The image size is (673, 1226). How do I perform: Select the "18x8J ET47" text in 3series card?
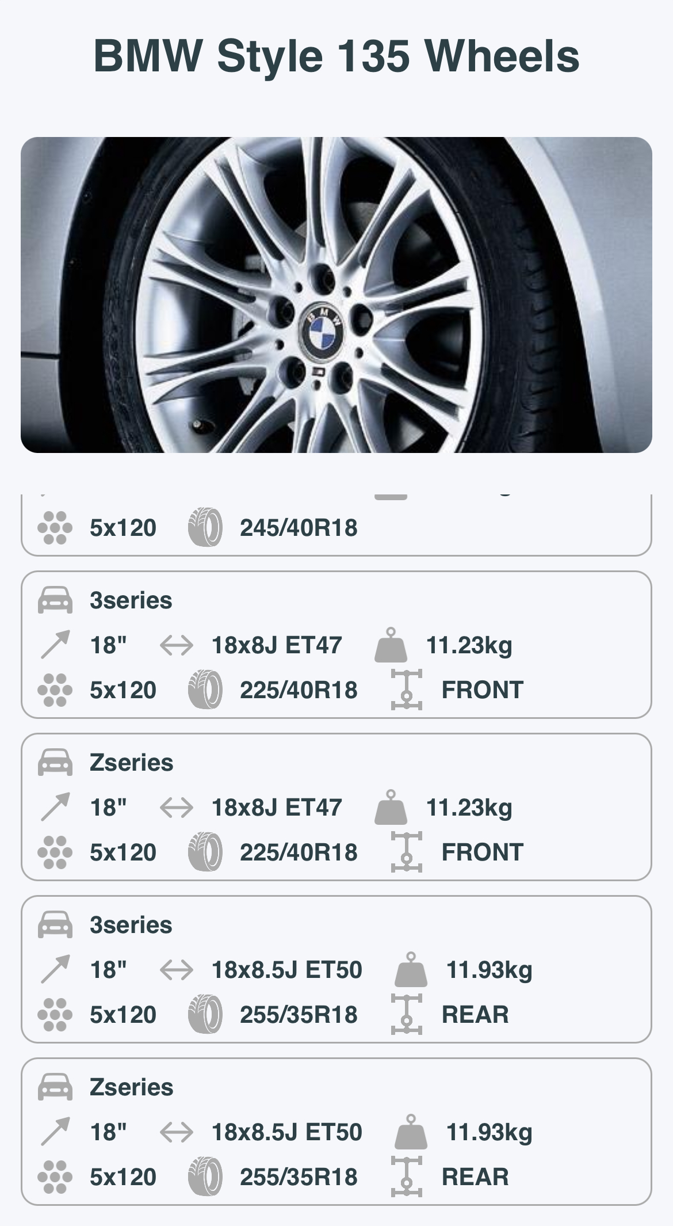click(277, 645)
